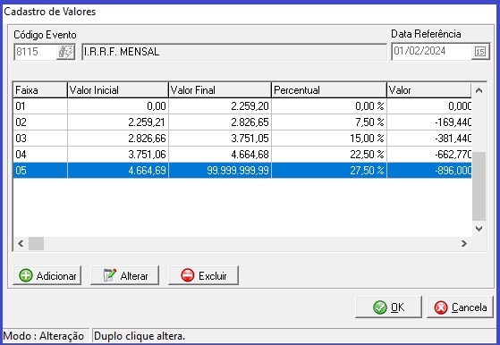Click Valor Inicial cell 2.259,21

click(x=118, y=122)
